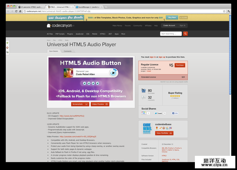Screen dimensions: 237x170
Task: Go to the browser home icon
Action: coord(20,11)
